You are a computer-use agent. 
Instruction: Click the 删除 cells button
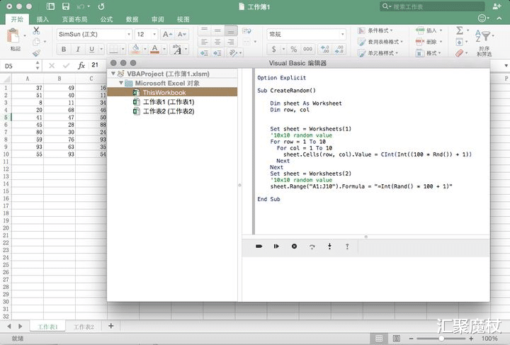coord(429,42)
